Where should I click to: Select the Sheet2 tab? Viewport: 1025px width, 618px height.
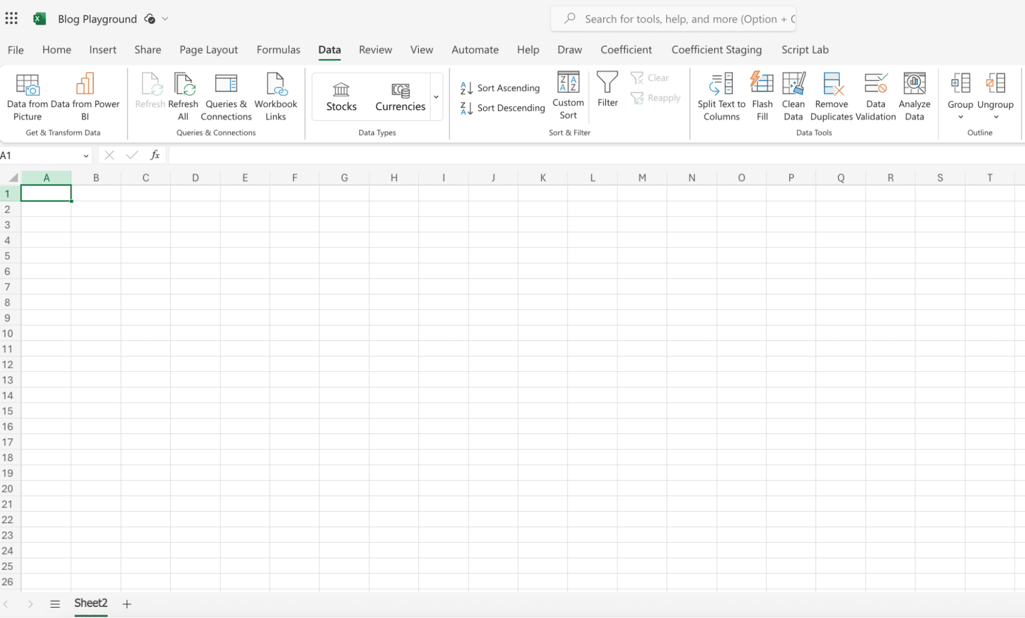pos(91,604)
